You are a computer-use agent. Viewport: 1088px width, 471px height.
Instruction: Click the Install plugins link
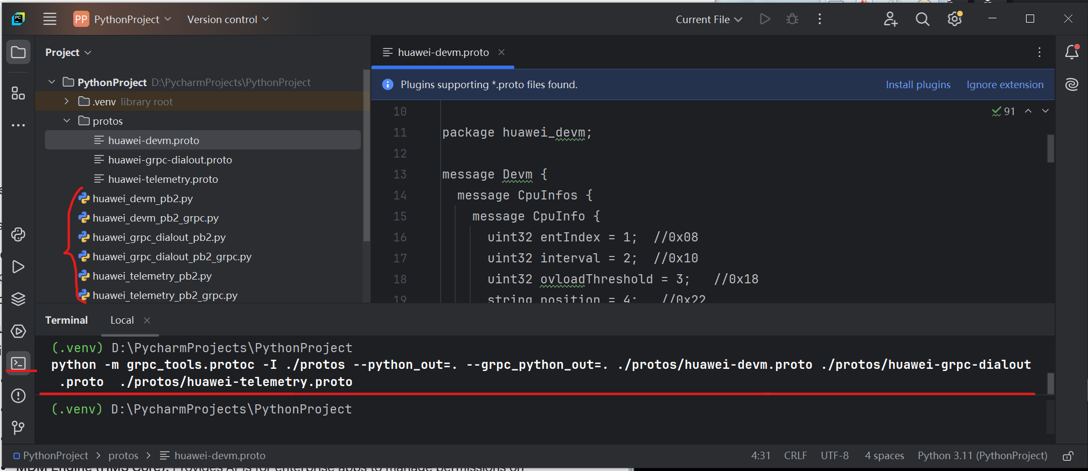tap(918, 84)
